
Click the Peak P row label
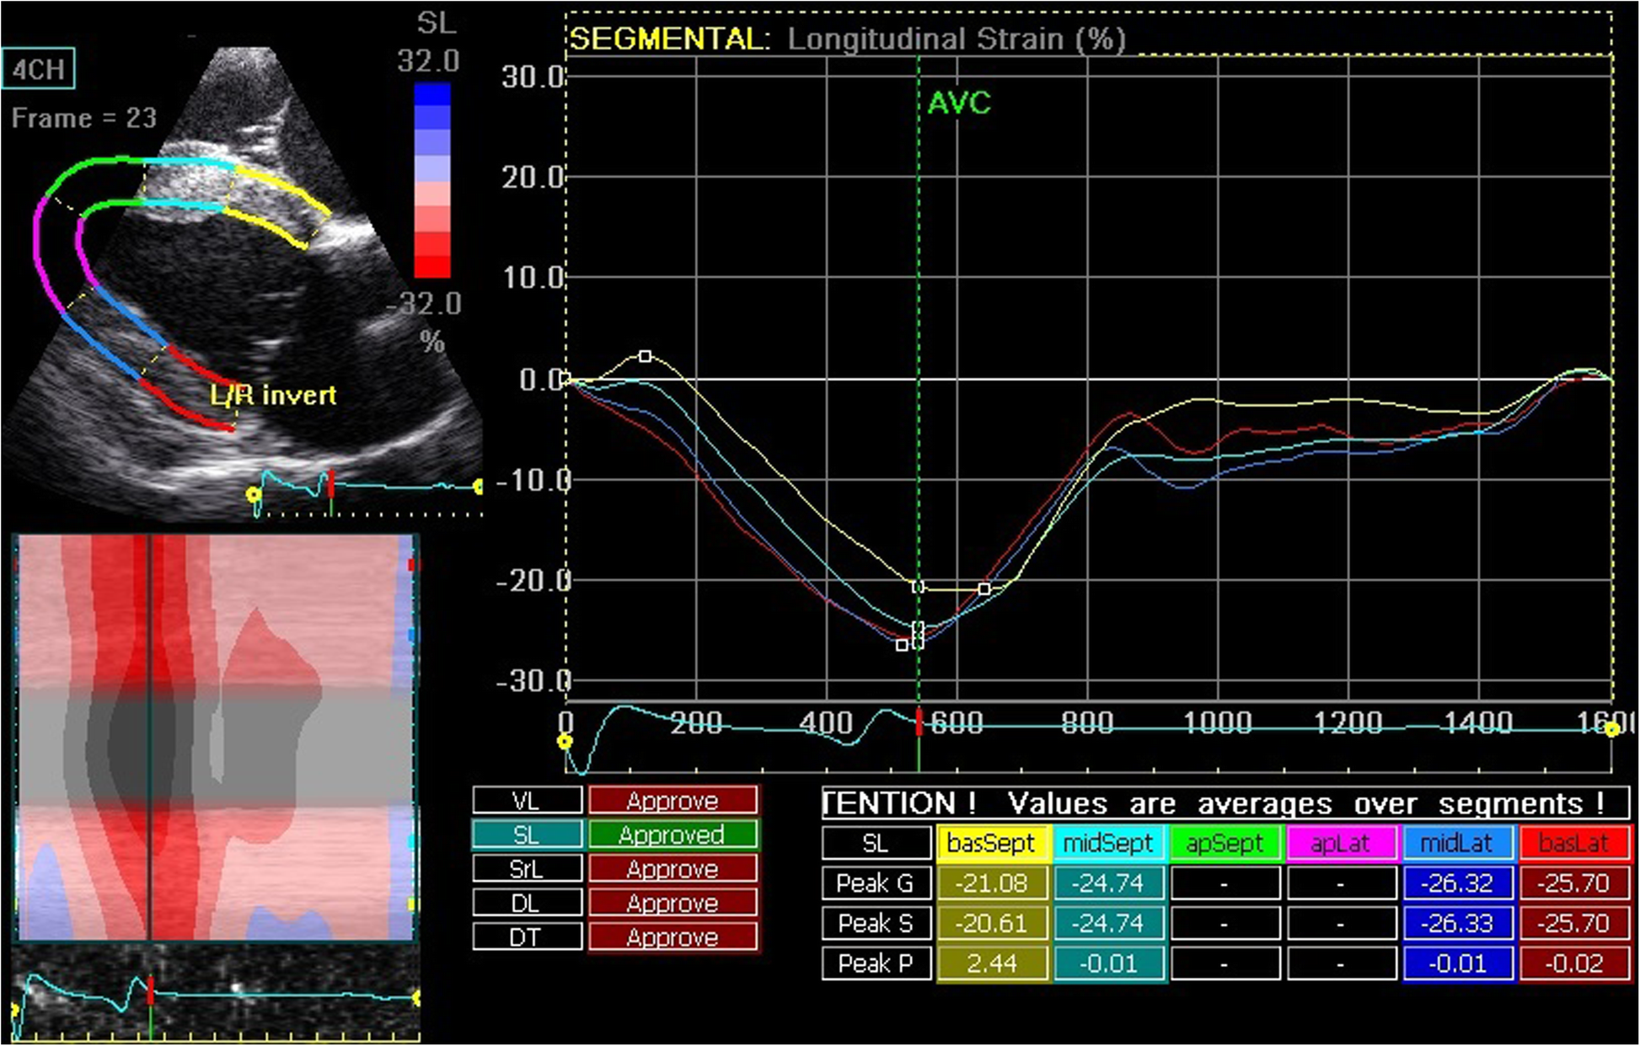876,963
